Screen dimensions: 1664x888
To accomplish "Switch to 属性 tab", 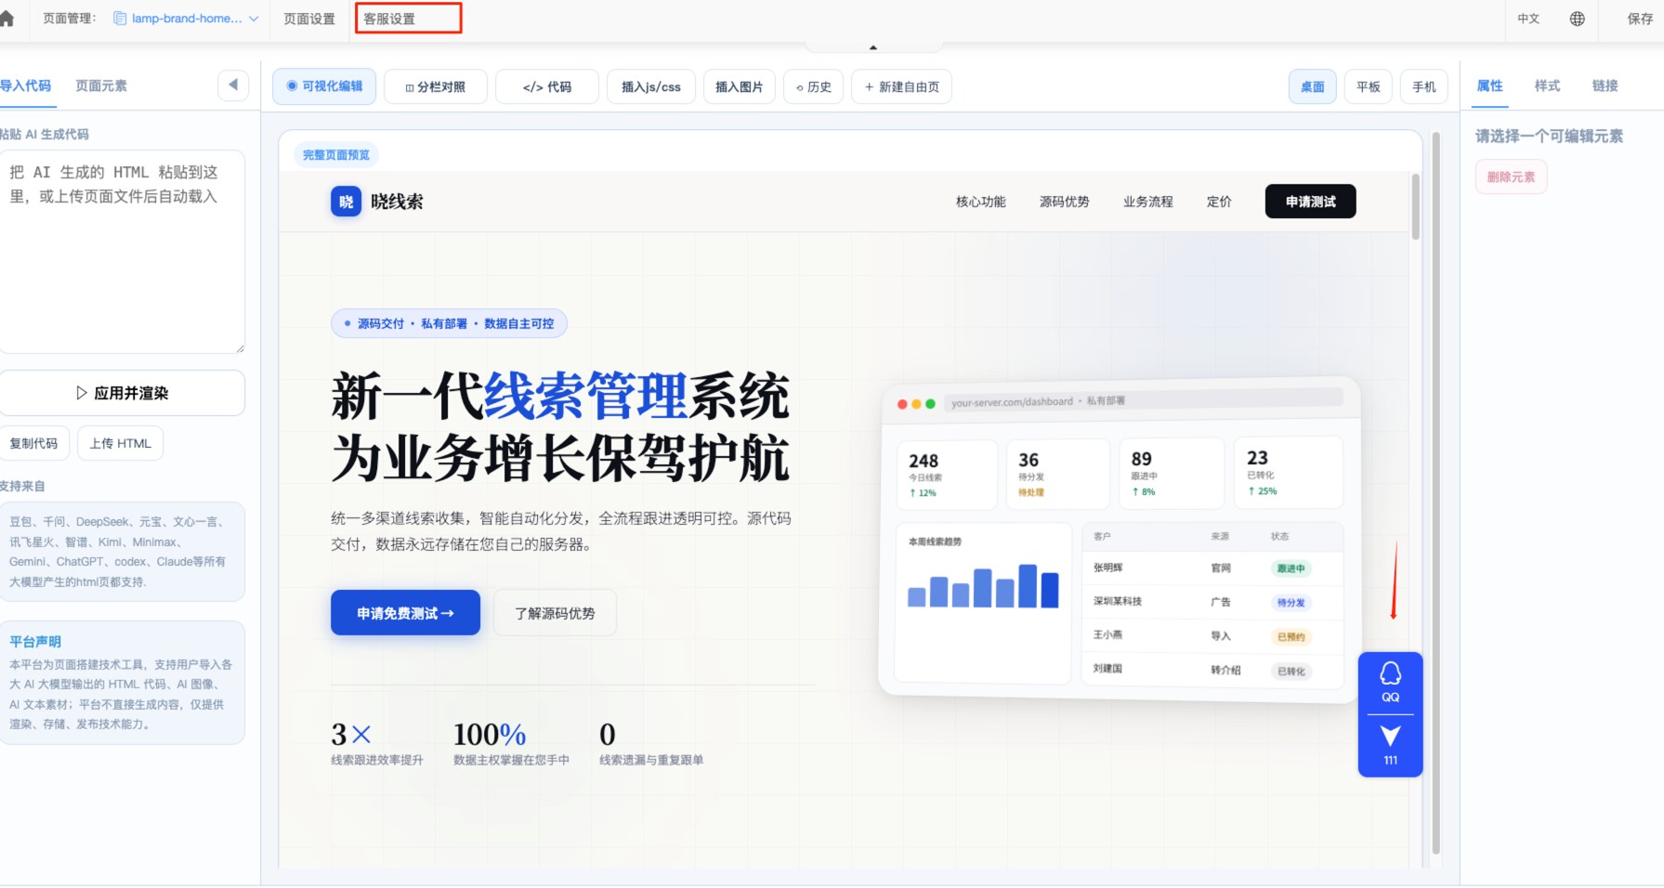I will tap(1490, 85).
